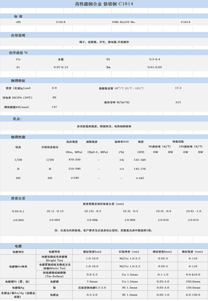Image resolution: width=208 pixels, height=301 pixels.
Task: Select the density value "8.9"
Action: tap(54, 88)
